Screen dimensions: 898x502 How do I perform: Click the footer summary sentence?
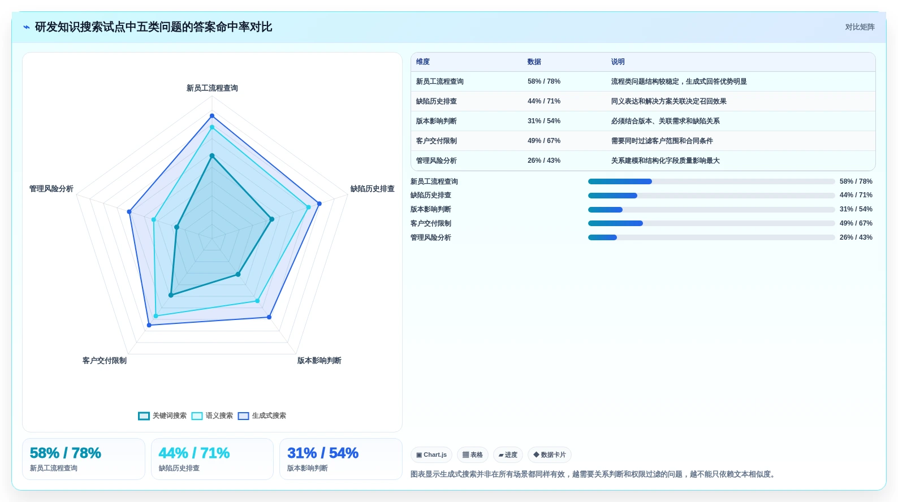(x=594, y=474)
